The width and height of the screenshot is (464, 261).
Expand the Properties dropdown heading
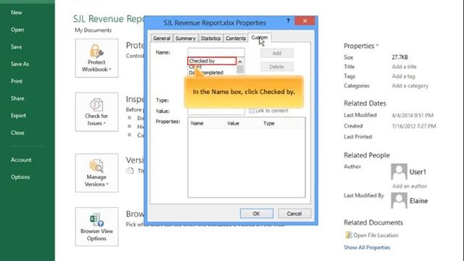click(x=361, y=46)
